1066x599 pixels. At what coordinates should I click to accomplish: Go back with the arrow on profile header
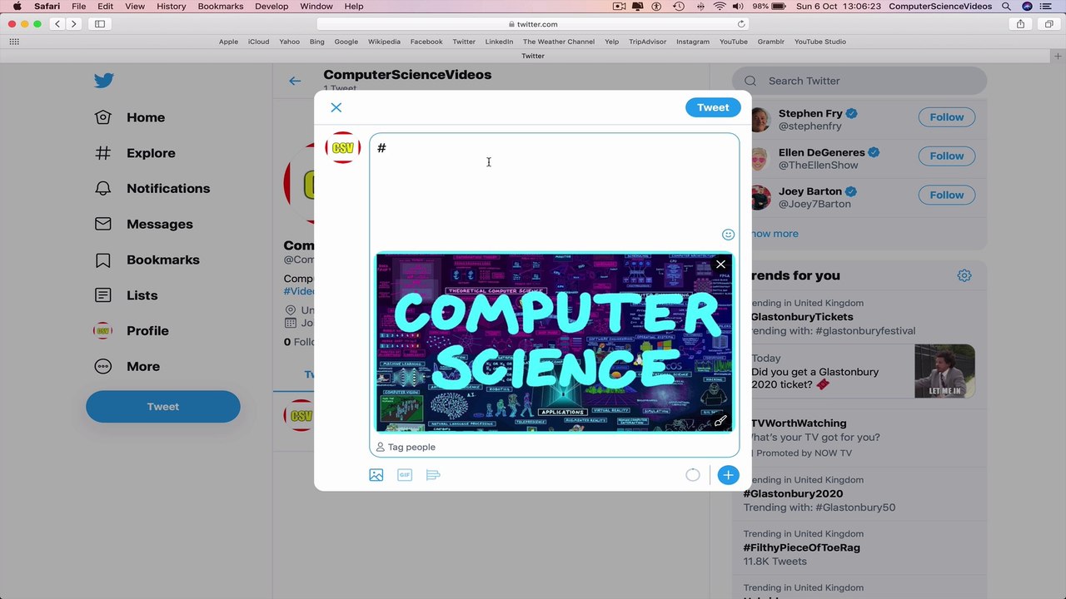(295, 81)
